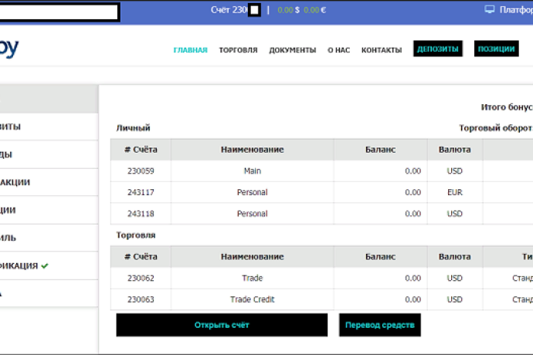Click the 0.00 € header balance
The image size is (533, 355).
(314, 10)
